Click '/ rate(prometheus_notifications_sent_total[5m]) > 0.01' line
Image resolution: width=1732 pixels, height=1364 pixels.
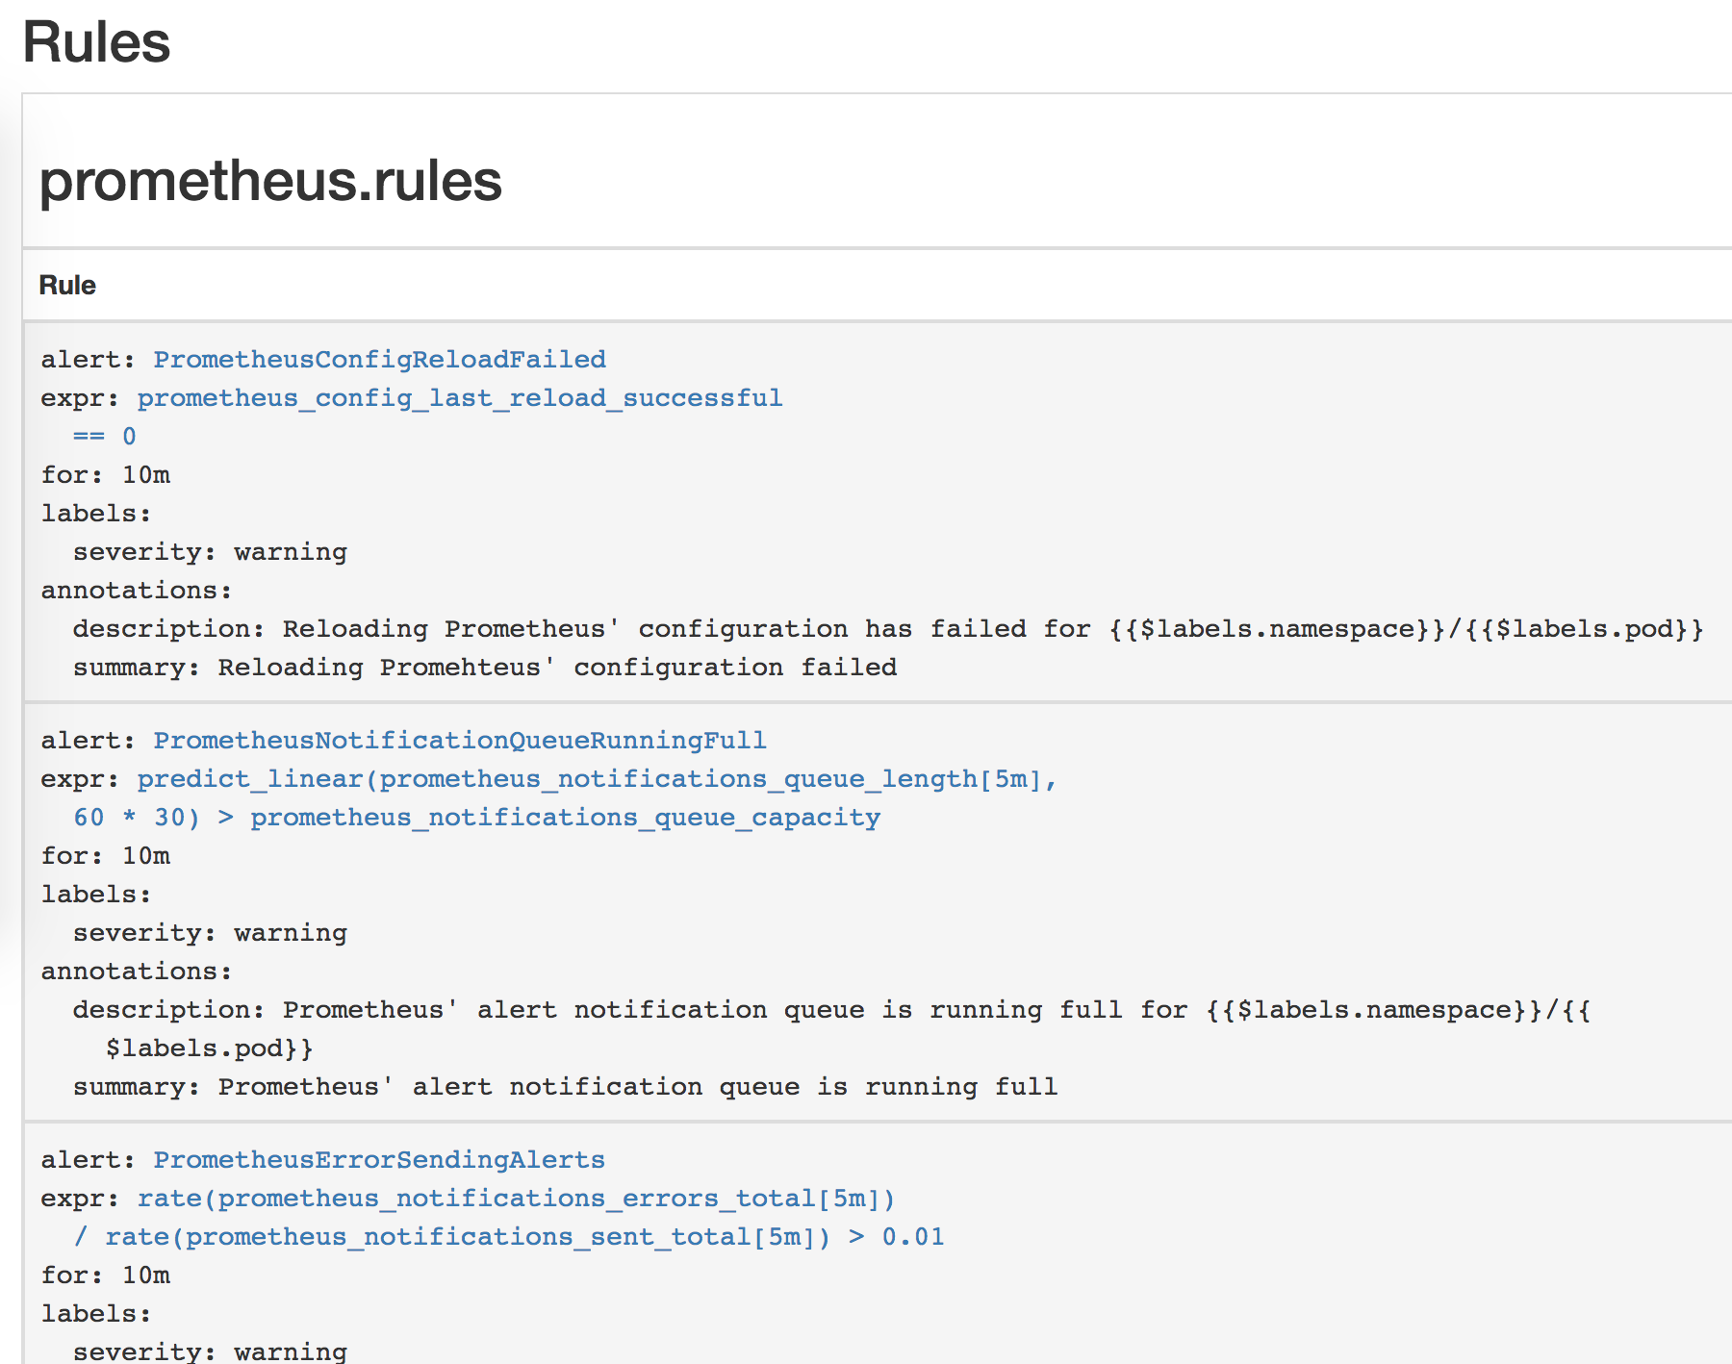(x=509, y=1236)
